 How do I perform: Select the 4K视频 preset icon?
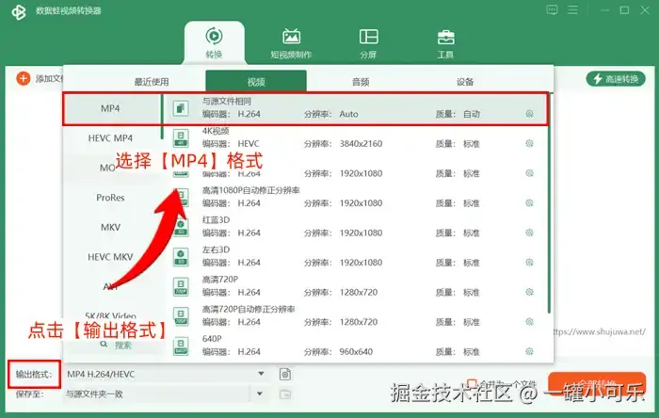tap(181, 137)
